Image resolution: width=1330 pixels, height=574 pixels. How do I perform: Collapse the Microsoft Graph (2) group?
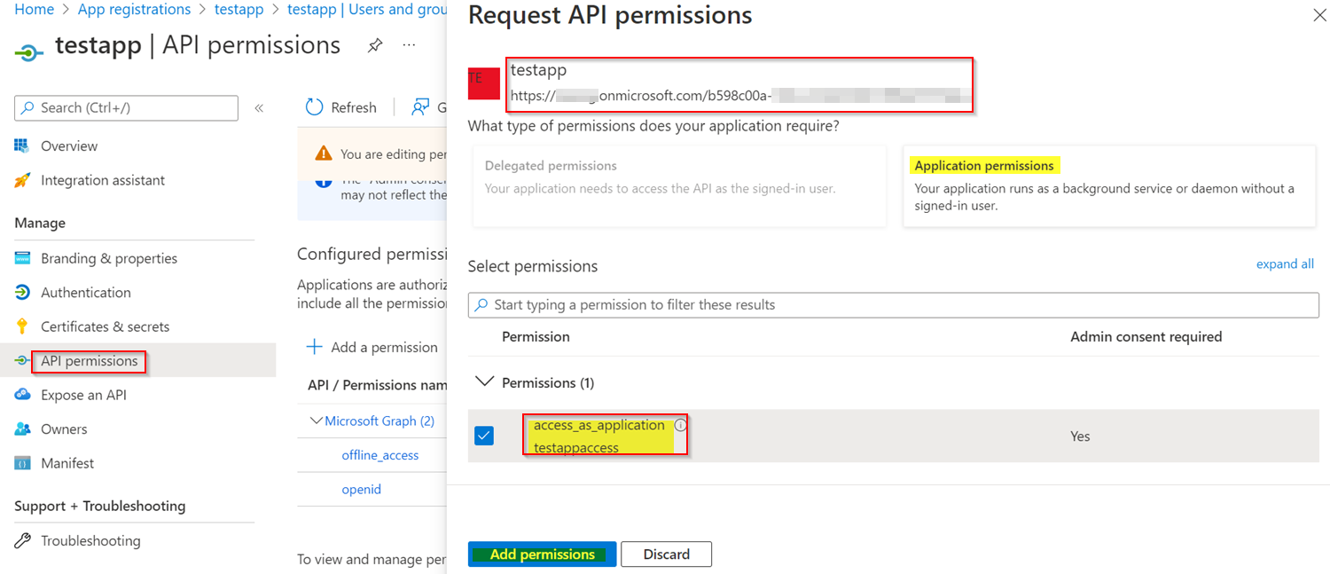click(x=317, y=421)
